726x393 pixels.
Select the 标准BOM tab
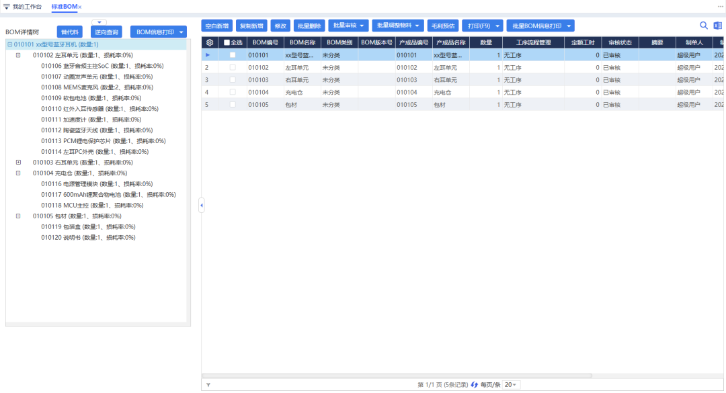tap(64, 7)
